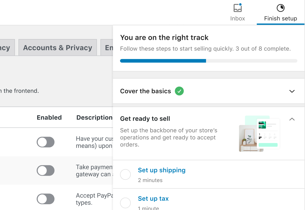Open the Set up shipping task

162,170
